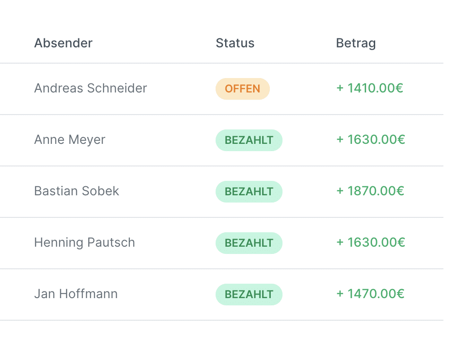Click the Absender column header
This screenshot has height=359, width=452.
[63, 43]
